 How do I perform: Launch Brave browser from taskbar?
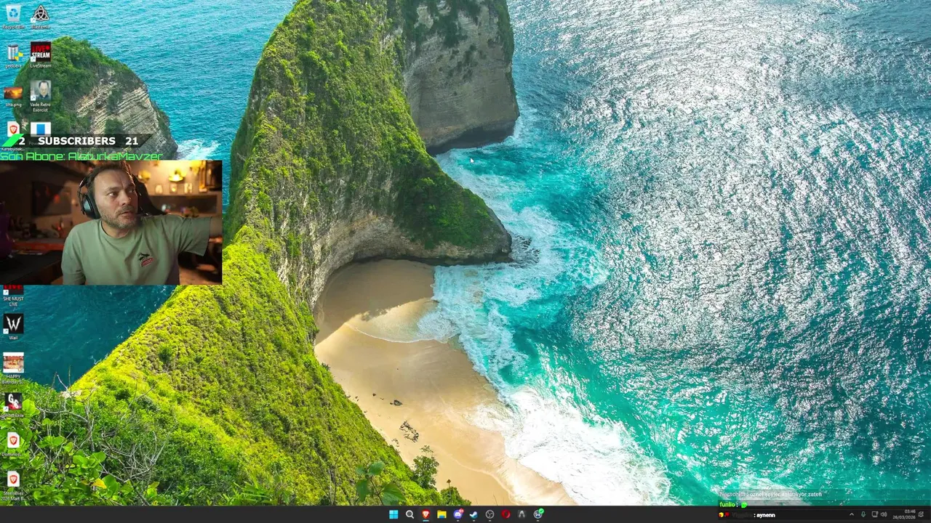[425, 514]
